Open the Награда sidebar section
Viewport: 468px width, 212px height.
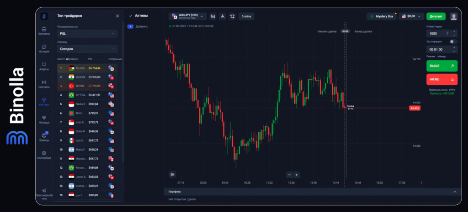tap(44, 119)
